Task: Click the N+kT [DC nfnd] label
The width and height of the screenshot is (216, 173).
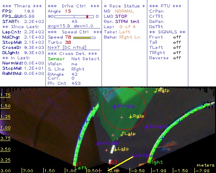Action: click(x=67, y=48)
